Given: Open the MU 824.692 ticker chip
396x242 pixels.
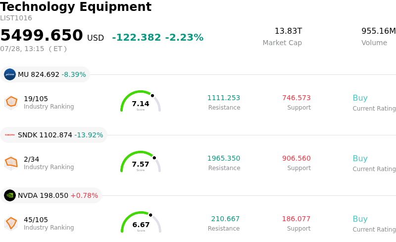Looking at the screenshot, I should [x=45, y=74].
